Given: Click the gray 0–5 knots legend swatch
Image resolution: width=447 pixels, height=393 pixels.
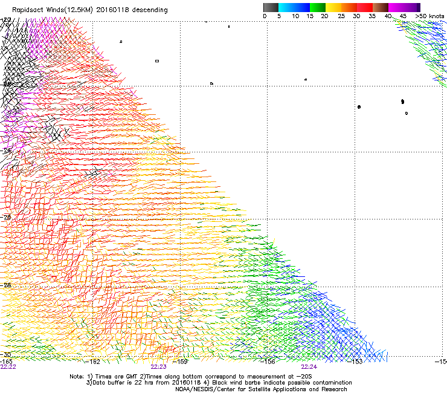Looking at the screenshot, I should [x=271, y=7].
